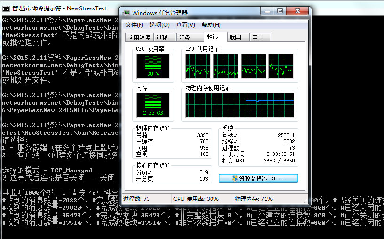Click console line 发送完成后连接是否关闭 = 关闭
This screenshot has width=384, height=239.
tap(59, 178)
